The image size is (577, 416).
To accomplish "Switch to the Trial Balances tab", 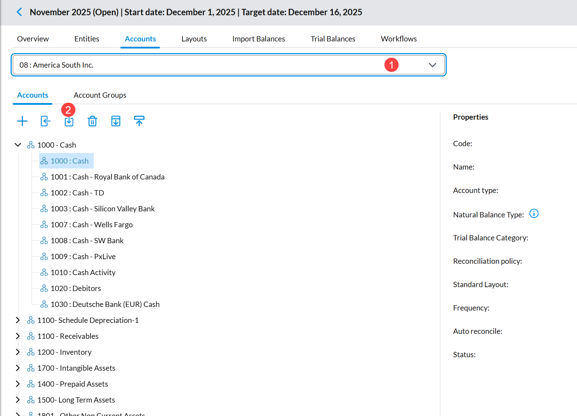I will click(333, 39).
